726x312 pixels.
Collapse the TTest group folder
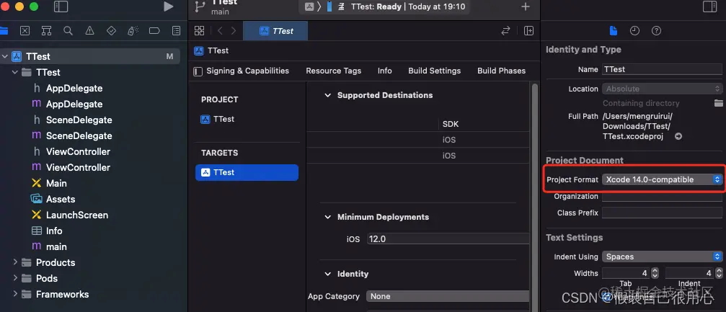15,72
